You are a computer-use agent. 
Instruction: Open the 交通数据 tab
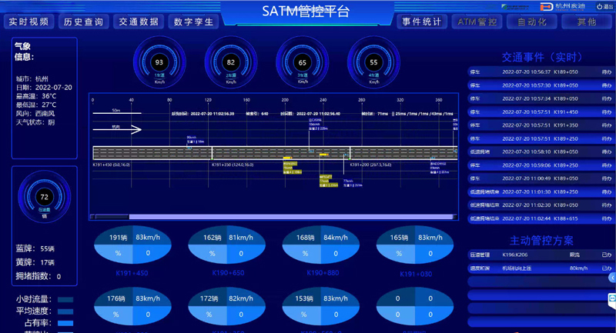[x=139, y=22]
